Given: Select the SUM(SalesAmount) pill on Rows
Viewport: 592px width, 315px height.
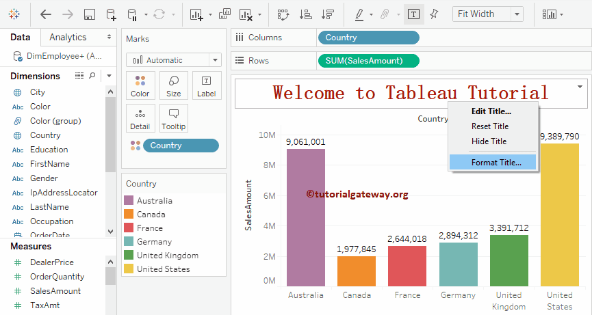Looking at the screenshot, I should coord(370,61).
